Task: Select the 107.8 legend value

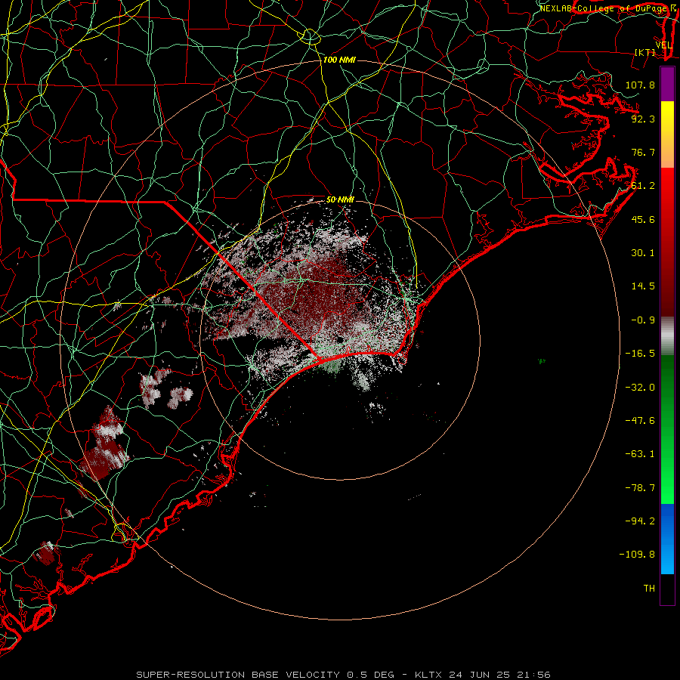Action: click(x=640, y=85)
